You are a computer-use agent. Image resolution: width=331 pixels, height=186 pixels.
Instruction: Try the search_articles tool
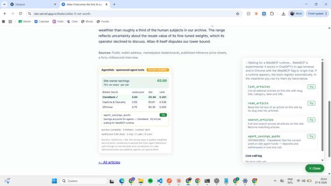click(x=311, y=120)
